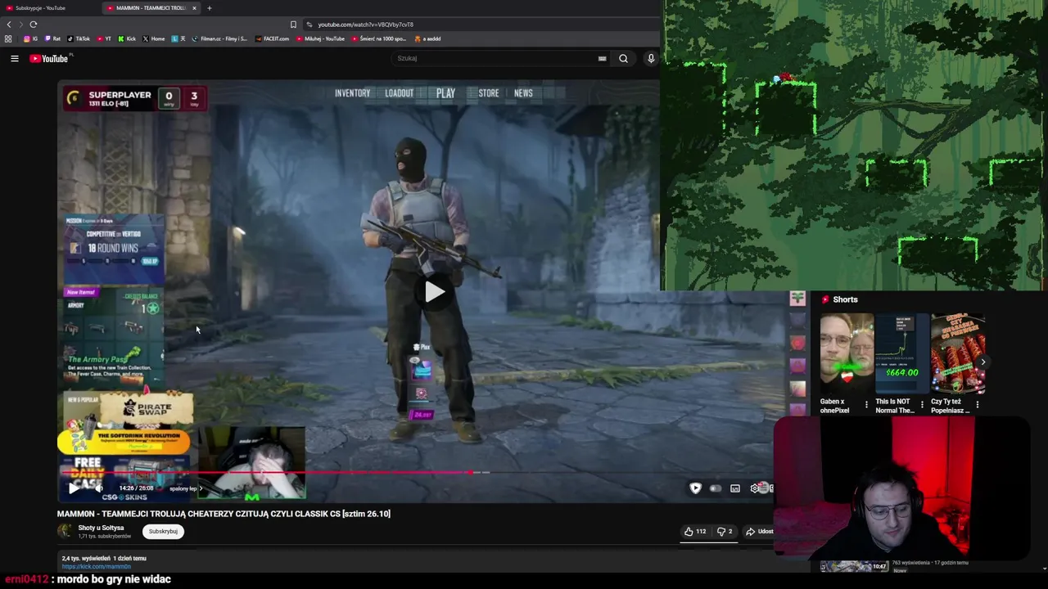The width and height of the screenshot is (1048, 589).
Task: Open the YT bookmark
Action: click(104, 38)
